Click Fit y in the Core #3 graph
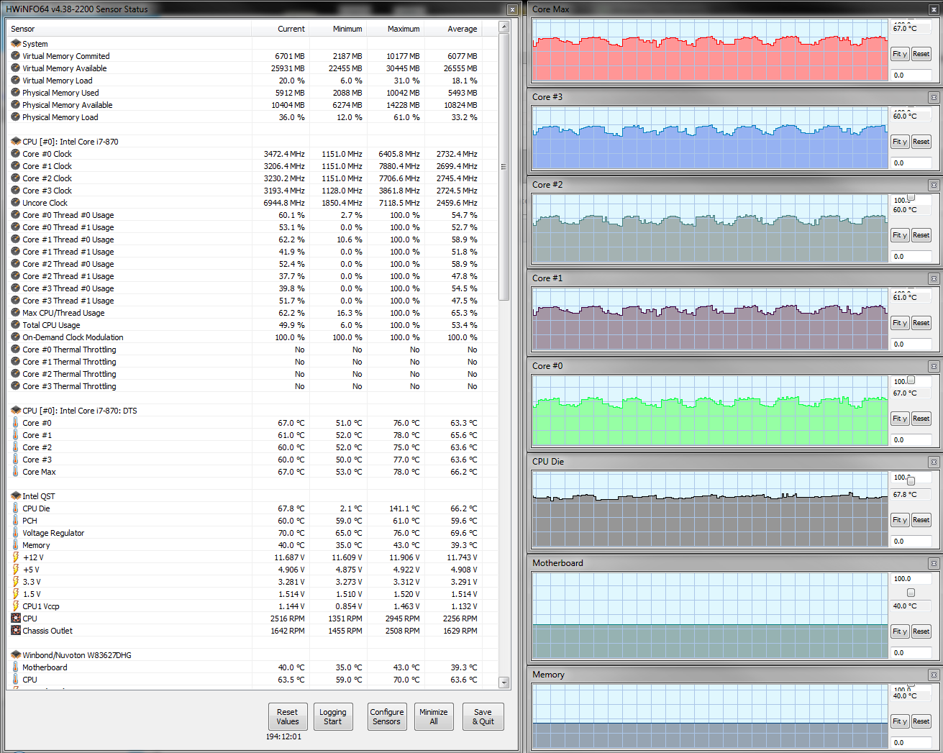This screenshot has width=943, height=753. [900, 142]
